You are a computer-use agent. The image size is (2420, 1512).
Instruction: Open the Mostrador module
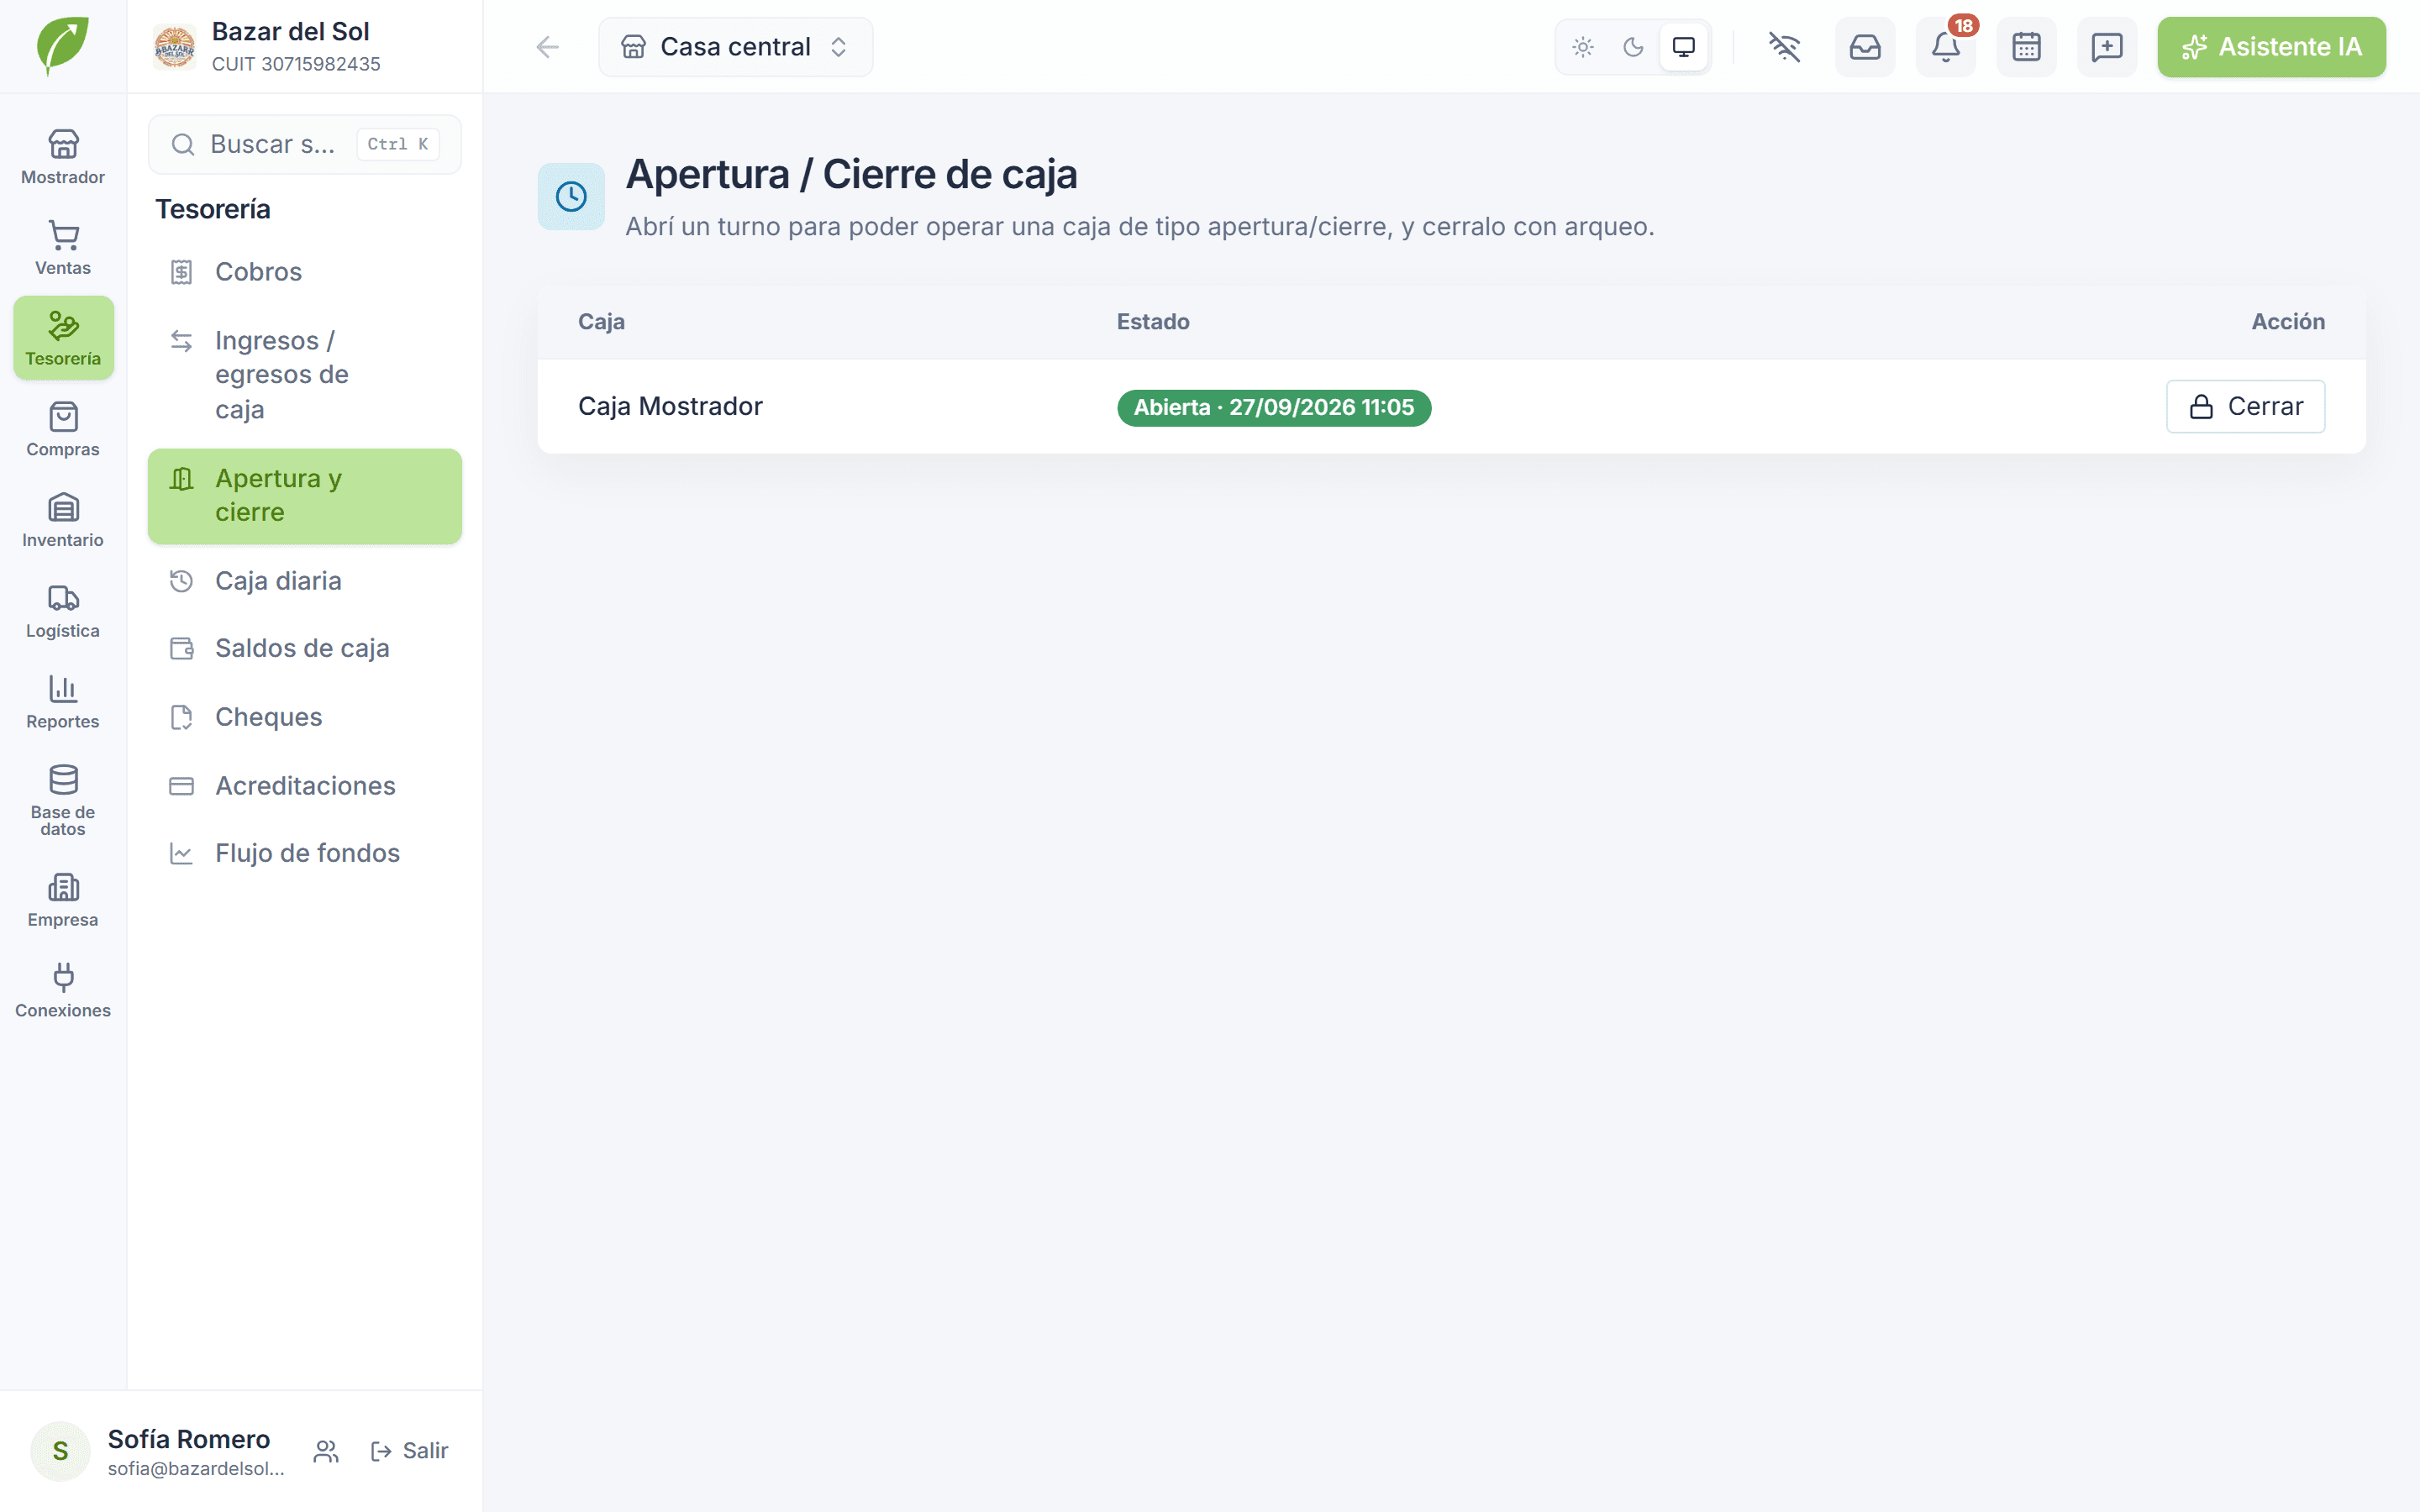[x=63, y=157]
